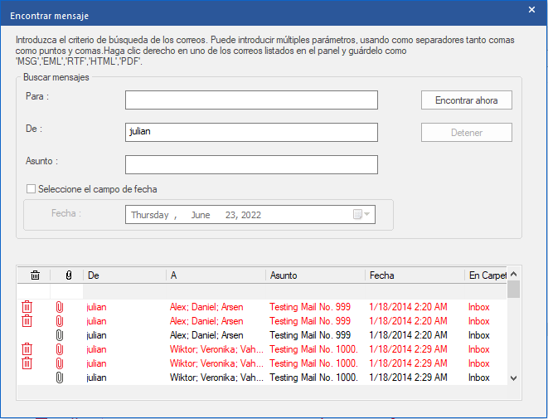Click black 'Inbox' cell in 2:20 AM row
548x419 pixels.
(x=479, y=335)
